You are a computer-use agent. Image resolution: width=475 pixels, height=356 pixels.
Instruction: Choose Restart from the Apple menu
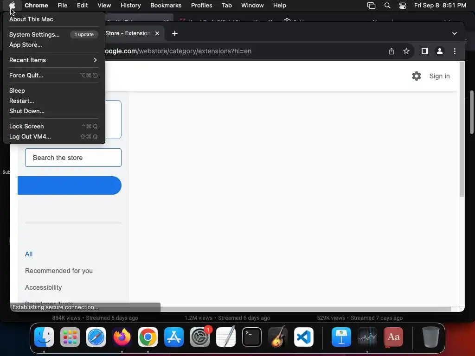pos(54,101)
